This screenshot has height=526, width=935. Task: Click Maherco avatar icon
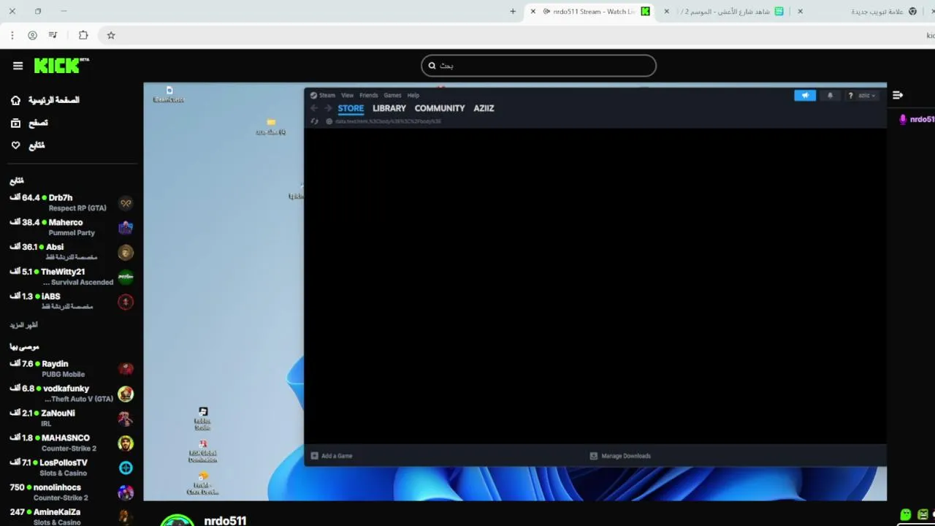[126, 228]
